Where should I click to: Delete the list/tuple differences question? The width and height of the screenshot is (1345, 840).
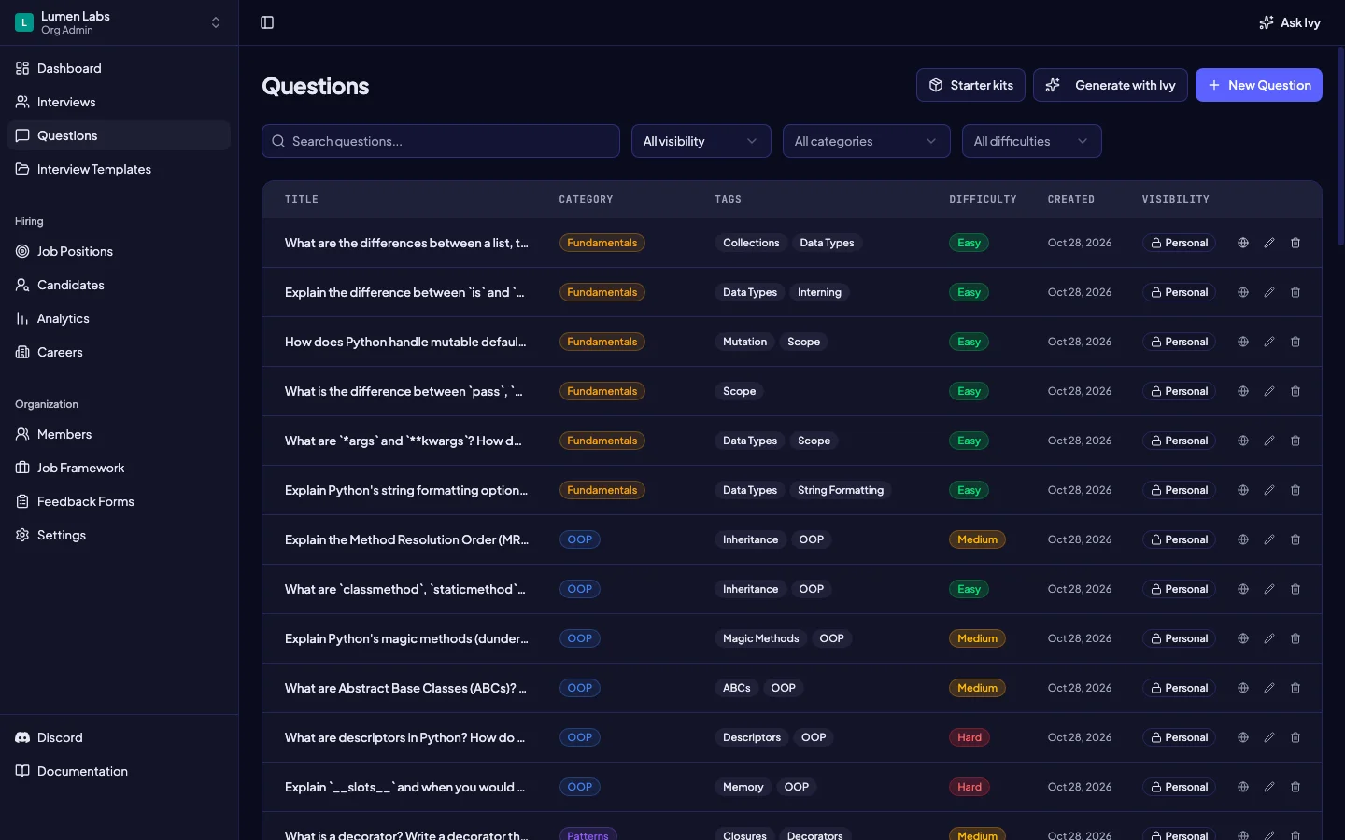point(1295,243)
